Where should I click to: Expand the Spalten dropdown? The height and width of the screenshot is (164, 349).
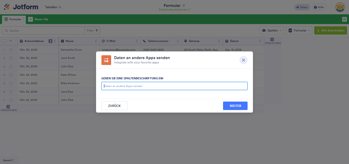[272, 30]
